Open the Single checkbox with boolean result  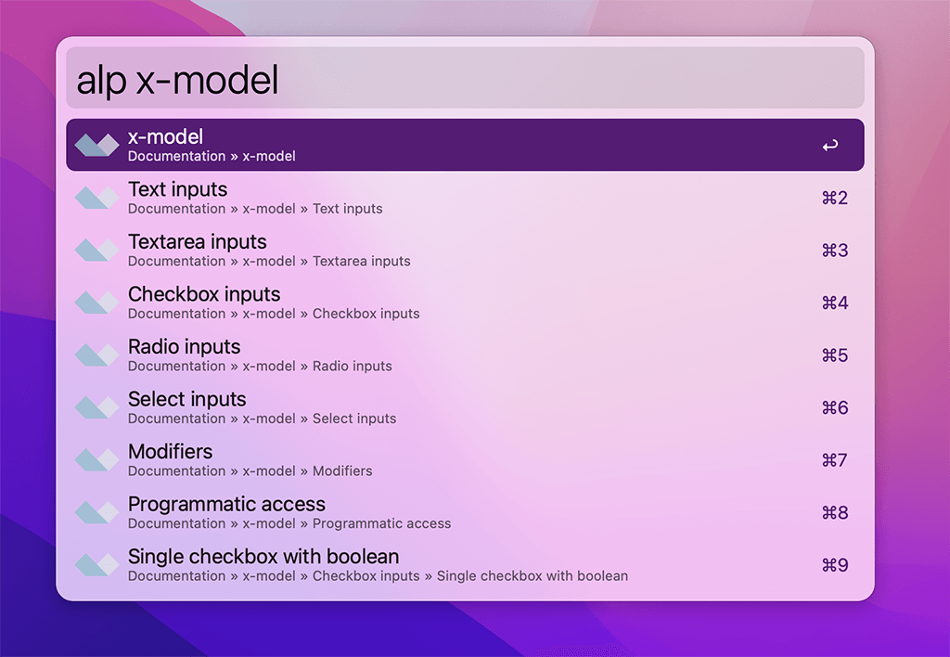point(263,557)
